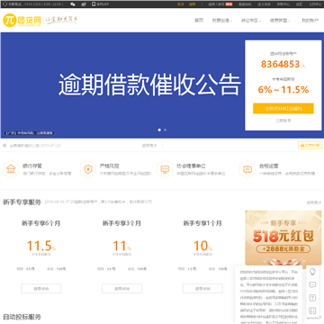
Task: Expand the 转让专区 navigation dropdown
Action: (251, 21)
